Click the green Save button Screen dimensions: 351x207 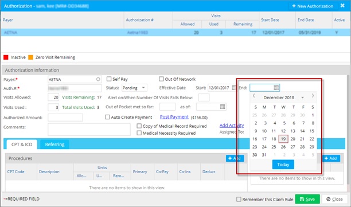click(307, 199)
